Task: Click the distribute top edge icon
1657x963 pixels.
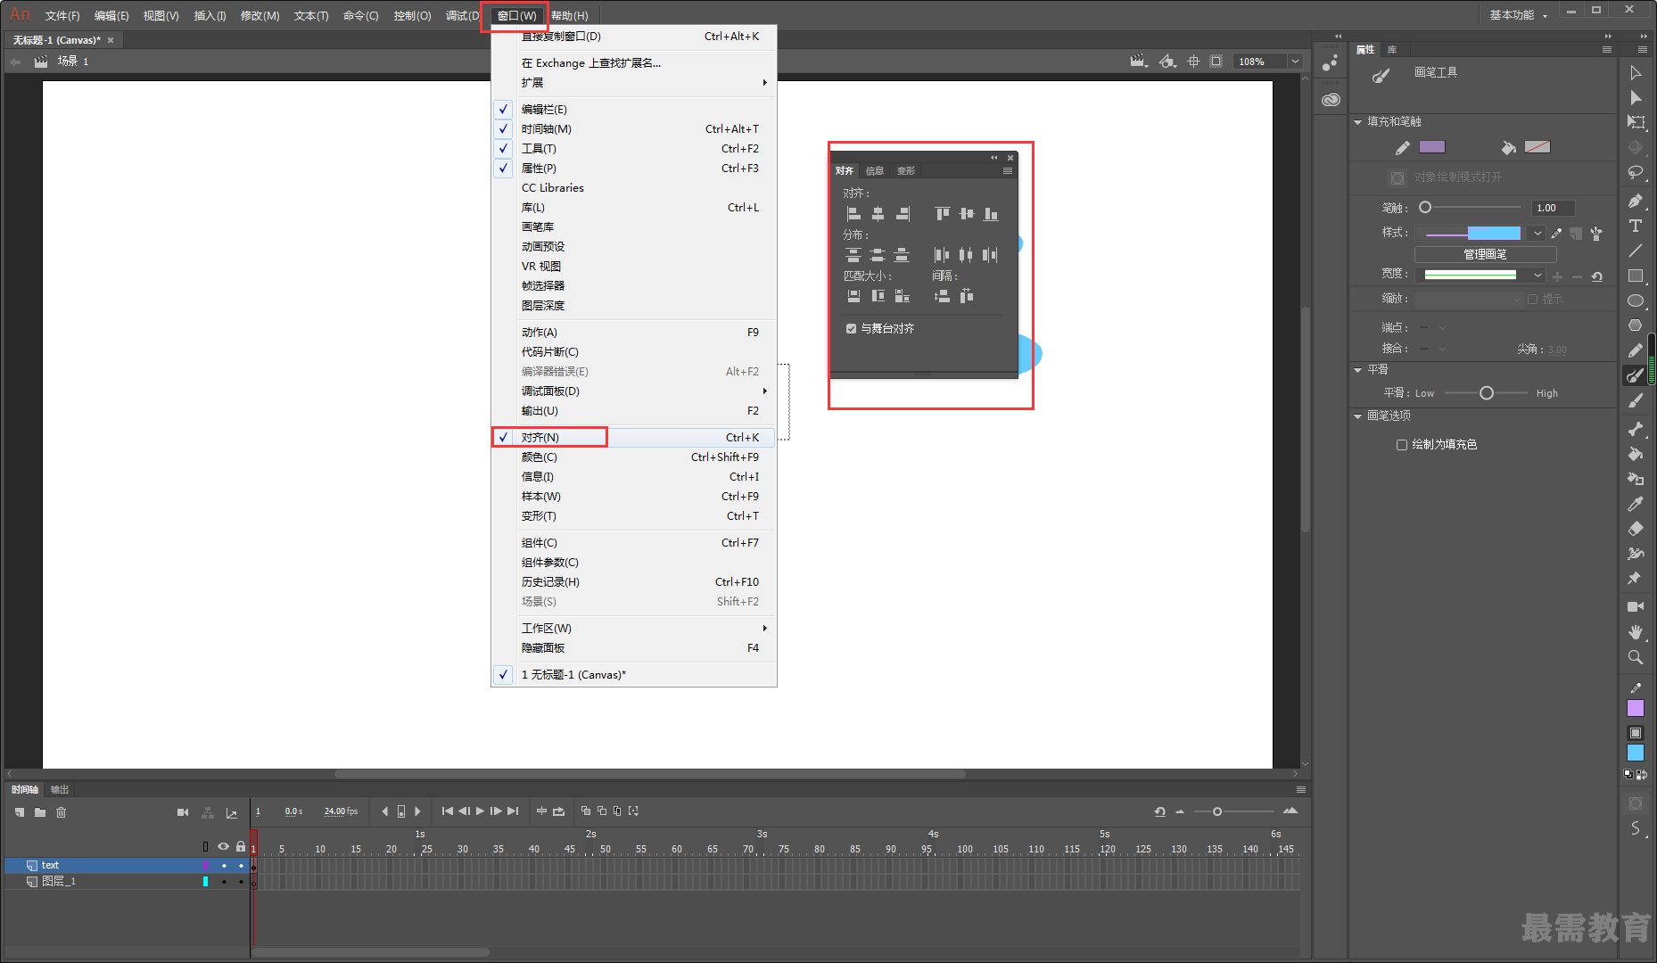Action: [x=853, y=255]
